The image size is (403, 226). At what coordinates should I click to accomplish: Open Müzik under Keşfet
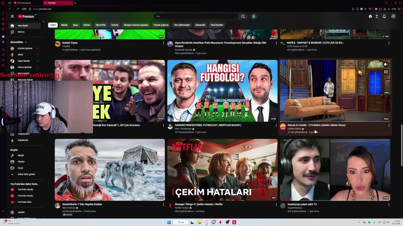25,155
